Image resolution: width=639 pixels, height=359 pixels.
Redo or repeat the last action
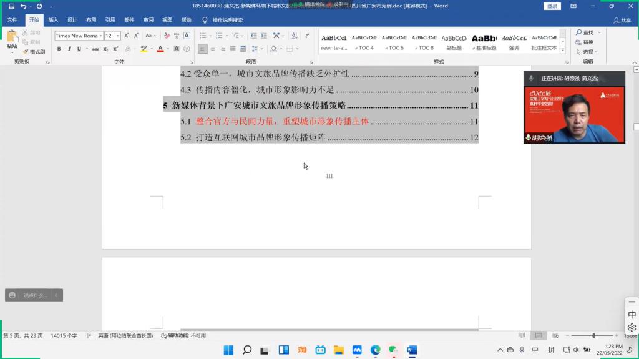(x=39, y=6)
